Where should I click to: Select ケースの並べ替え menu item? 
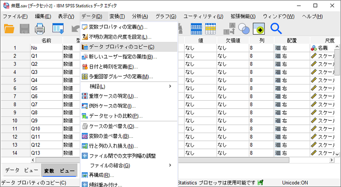point(114,126)
